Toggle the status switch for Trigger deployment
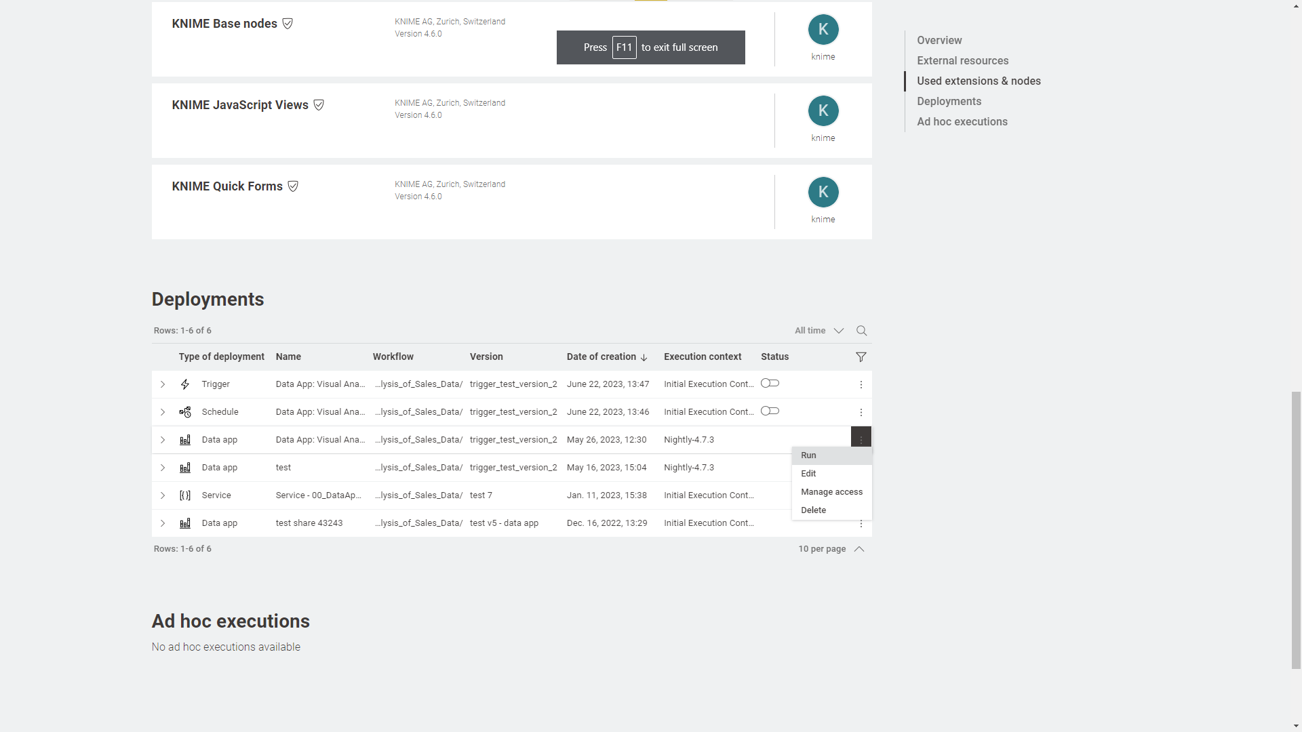1302x732 pixels. (x=768, y=384)
